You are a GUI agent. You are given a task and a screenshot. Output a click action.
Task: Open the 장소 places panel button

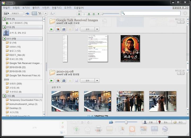click(x=164, y=122)
